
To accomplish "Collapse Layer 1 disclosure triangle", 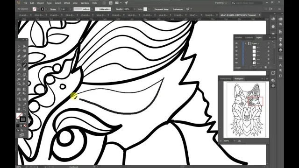I will pos(246,43).
